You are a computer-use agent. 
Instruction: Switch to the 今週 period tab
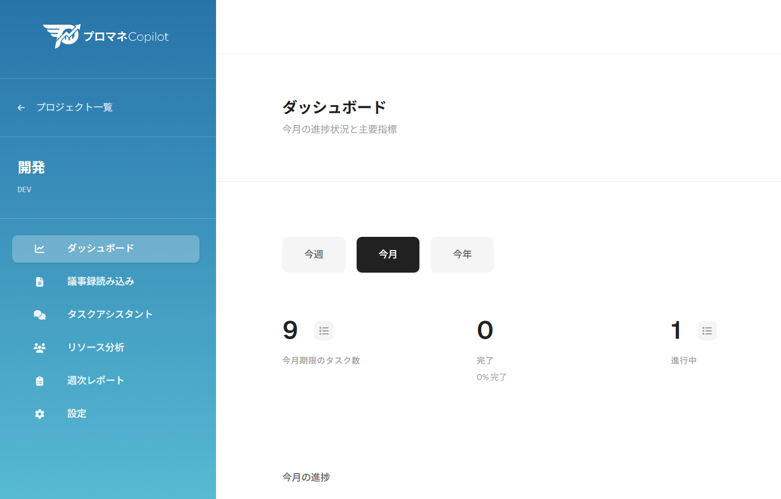[314, 254]
